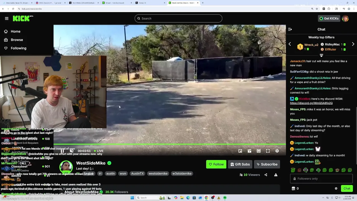
Task: Reload the page
Action: click(13, 9)
